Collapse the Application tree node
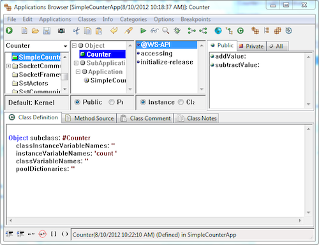This screenshot has height=245, width=319. [78, 71]
